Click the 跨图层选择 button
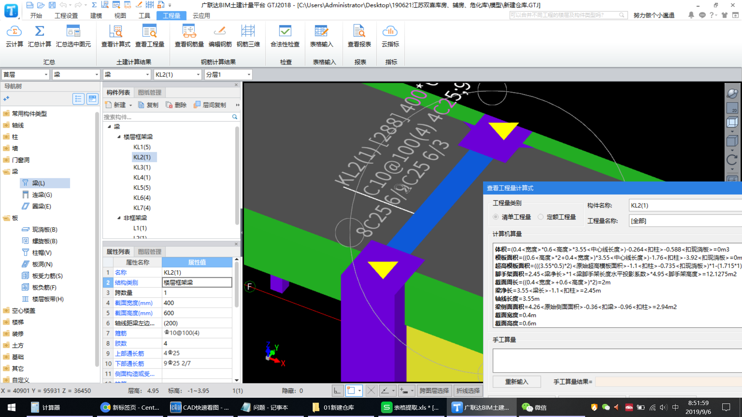Viewport: 742px width, 417px height. point(434,391)
